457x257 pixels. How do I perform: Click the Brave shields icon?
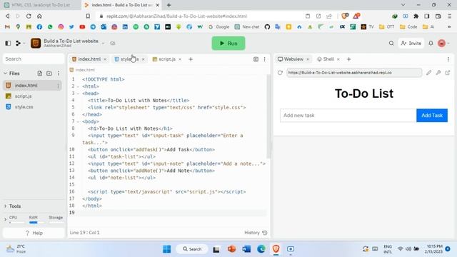click(x=345, y=16)
